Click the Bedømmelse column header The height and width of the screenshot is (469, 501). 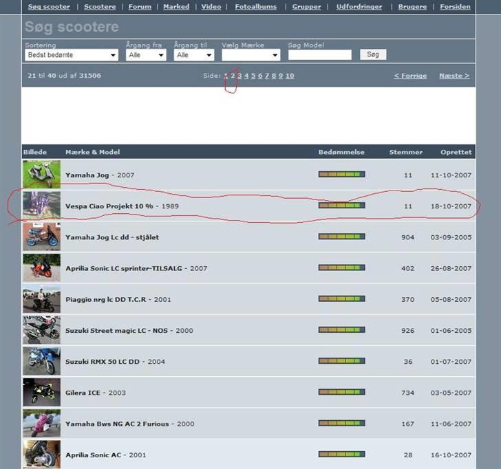point(341,152)
